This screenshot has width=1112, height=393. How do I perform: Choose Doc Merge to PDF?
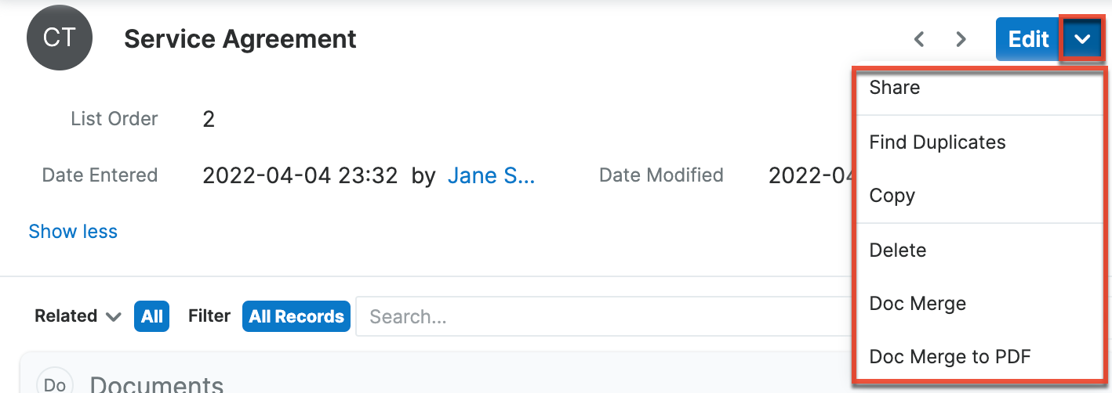950,357
